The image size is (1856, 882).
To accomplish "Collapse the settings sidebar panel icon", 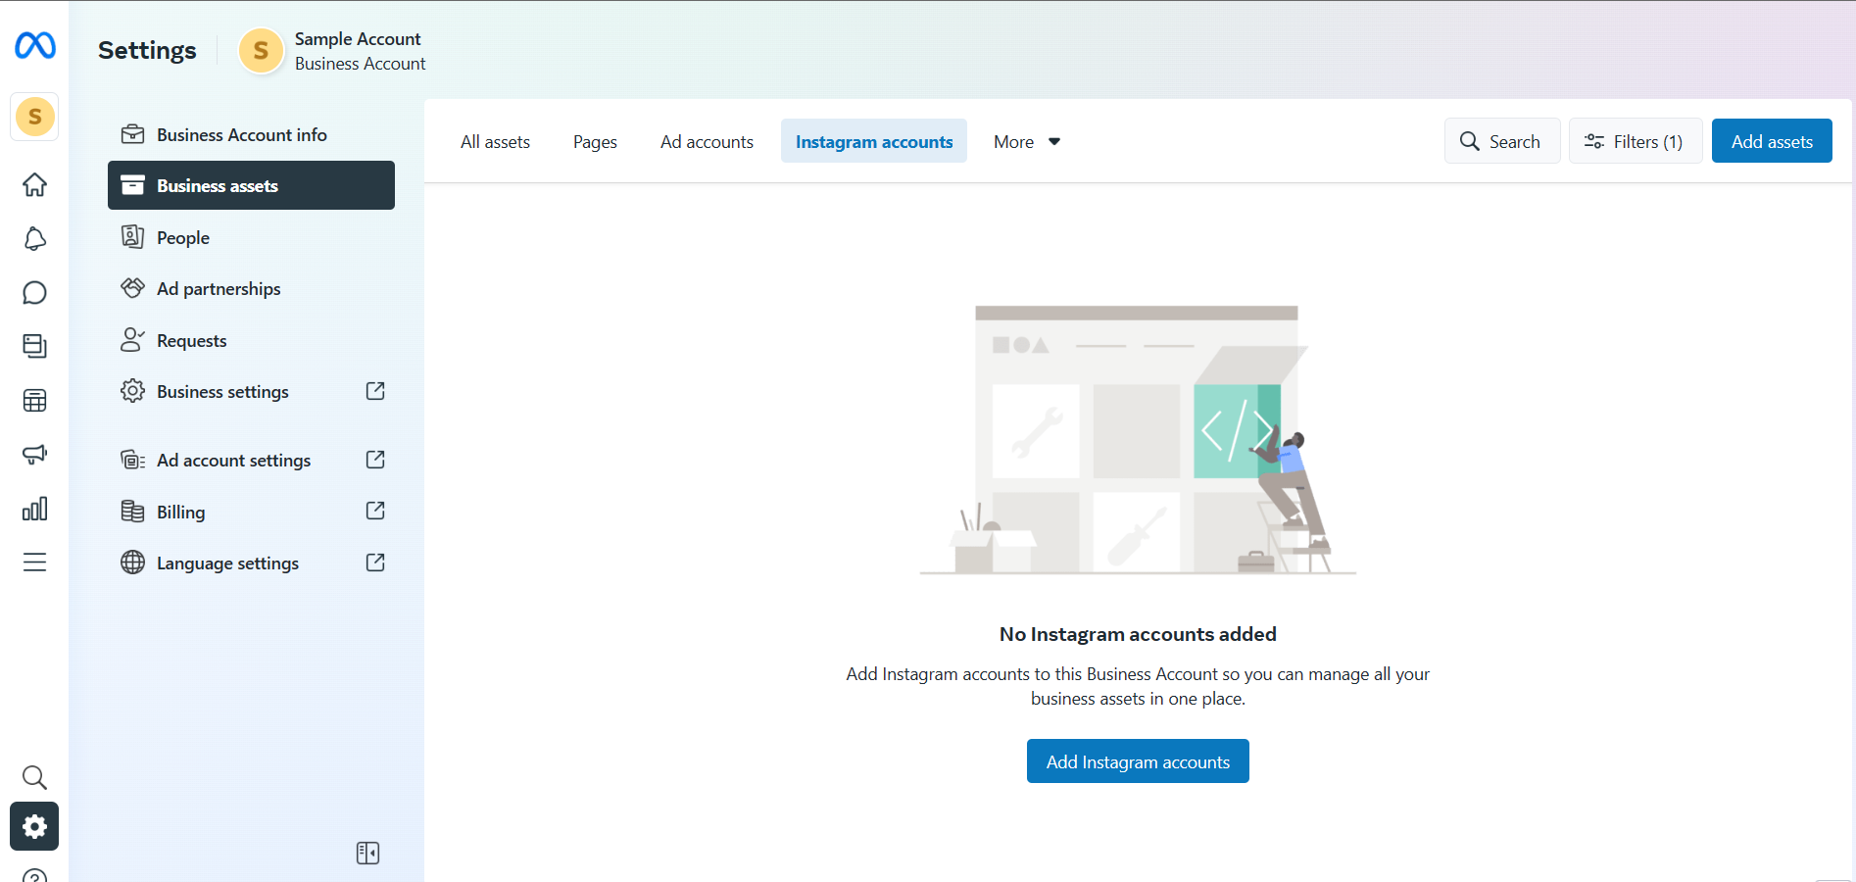I will (367, 853).
